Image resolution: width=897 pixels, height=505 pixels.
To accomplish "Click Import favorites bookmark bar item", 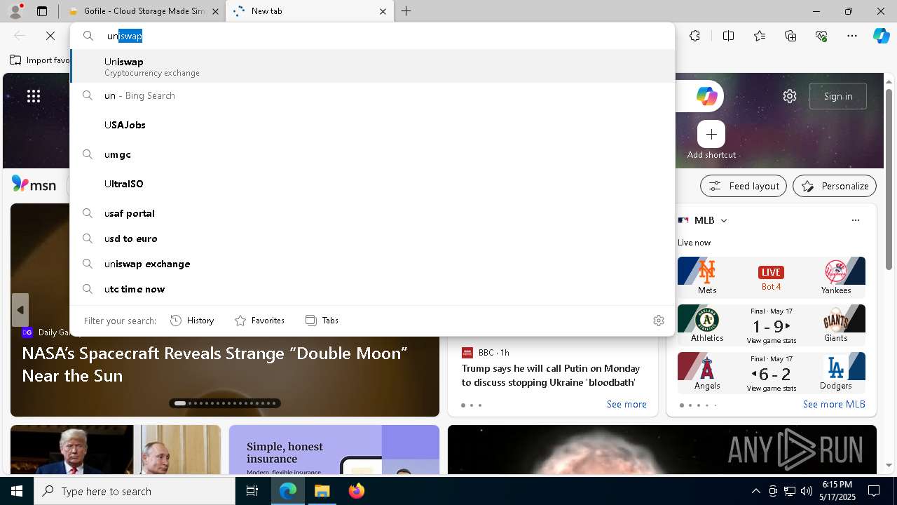I will pyautogui.click(x=40, y=60).
